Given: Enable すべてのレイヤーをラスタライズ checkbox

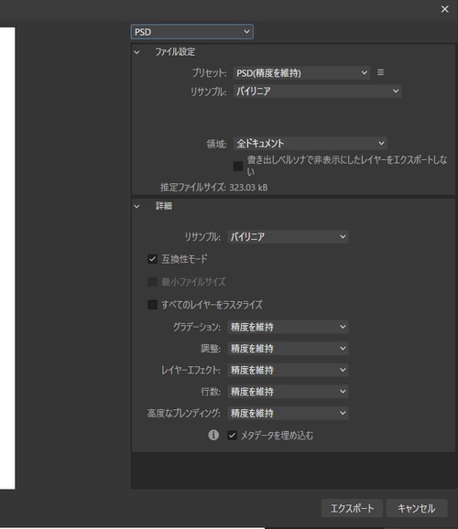Looking at the screenshot, I should pyautogui.click(x=152, y=305).
